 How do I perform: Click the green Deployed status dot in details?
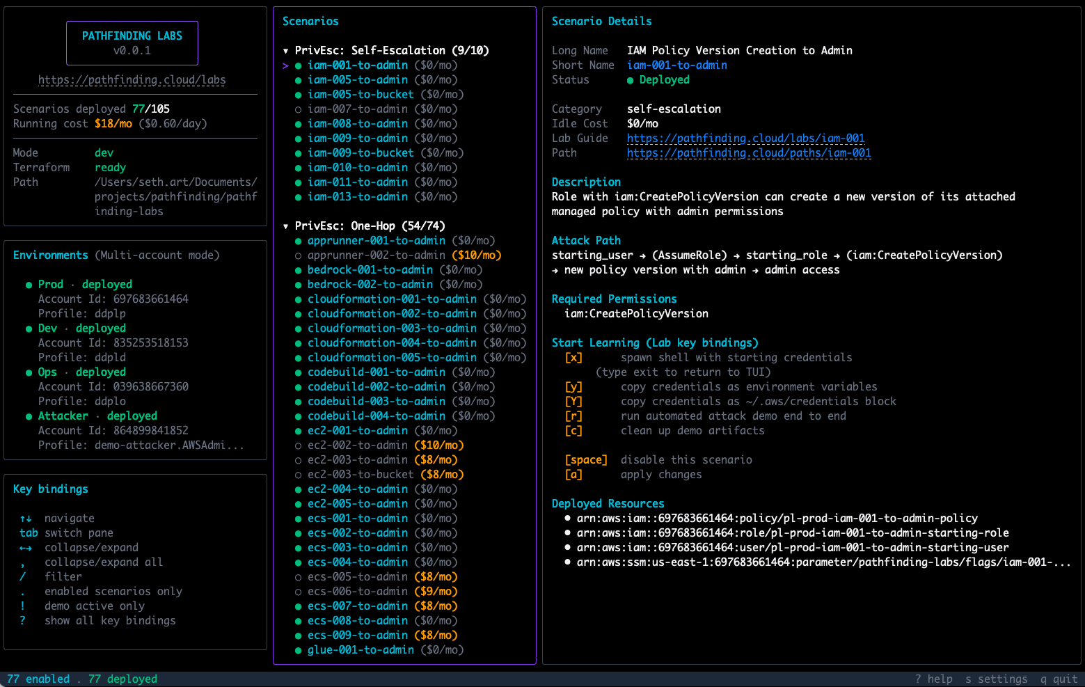point(631,80)
